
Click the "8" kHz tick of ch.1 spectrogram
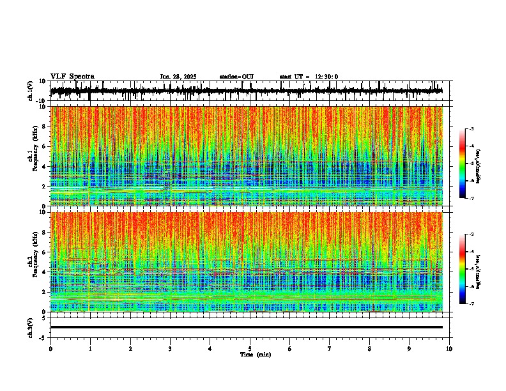click(45, 126)
